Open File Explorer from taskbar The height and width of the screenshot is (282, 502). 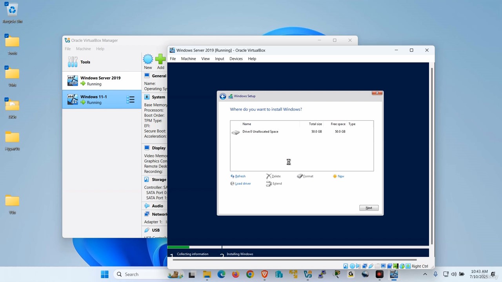point(207,274)
